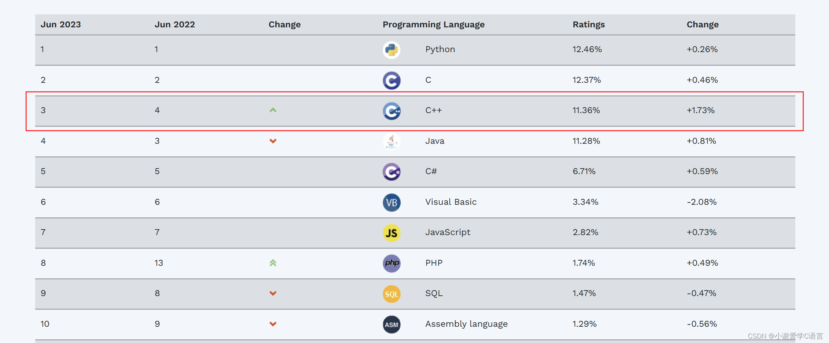Click the ASM assembly logo icon
The width and height of the screenshot is (829, 343).
coord(392,325)
